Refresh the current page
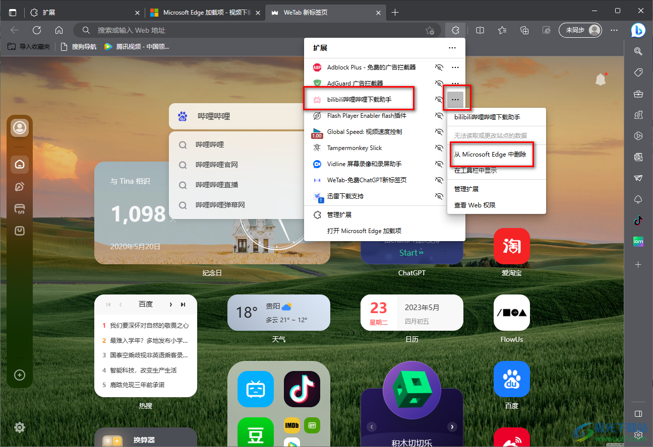Screen dimensions: 653x447 pos(37,30)
